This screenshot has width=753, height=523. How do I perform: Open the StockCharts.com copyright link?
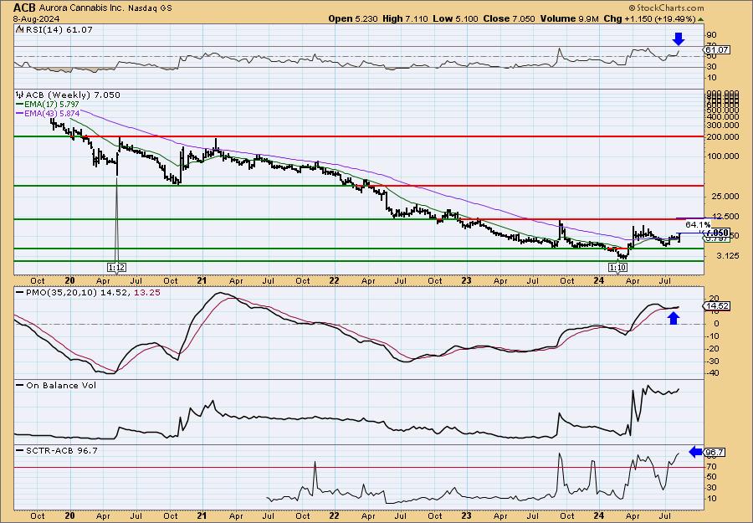(x=666, y=8)
